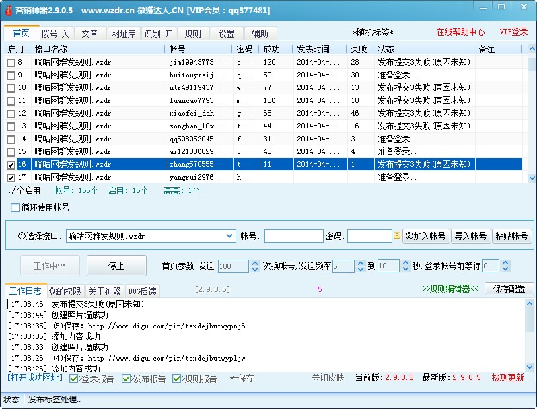
Task: Click the spinner arrows next to 发送 count field
Action: pos(255,266)
